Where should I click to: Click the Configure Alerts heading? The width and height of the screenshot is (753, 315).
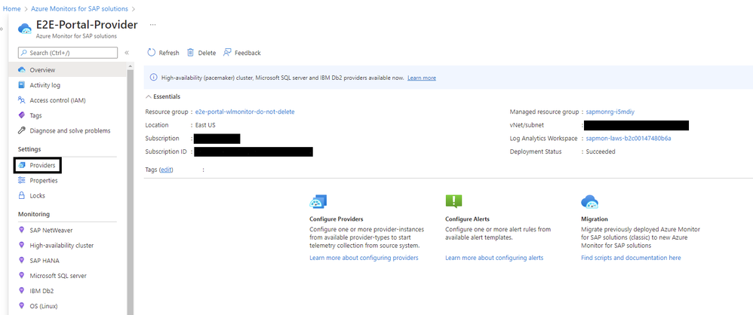pos(467,219)
